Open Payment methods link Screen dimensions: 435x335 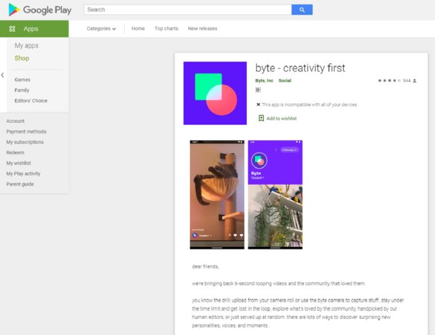click(x=26, y=132)
